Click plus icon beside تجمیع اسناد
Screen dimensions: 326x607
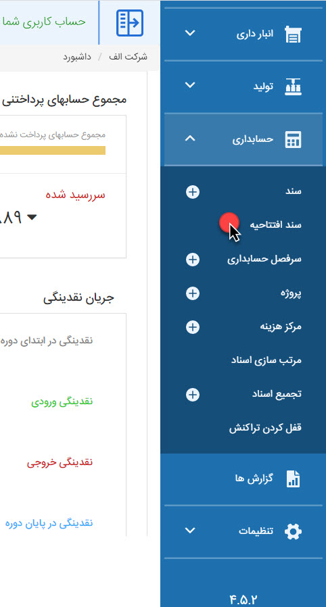coord(193,395)
